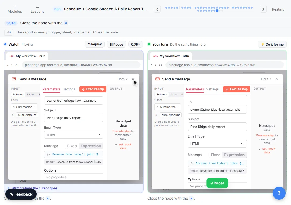Viewport: 291px width, 205px height.
Task: Select Parameters tab in Your turn pane
Action: click(x=195, y=89)
